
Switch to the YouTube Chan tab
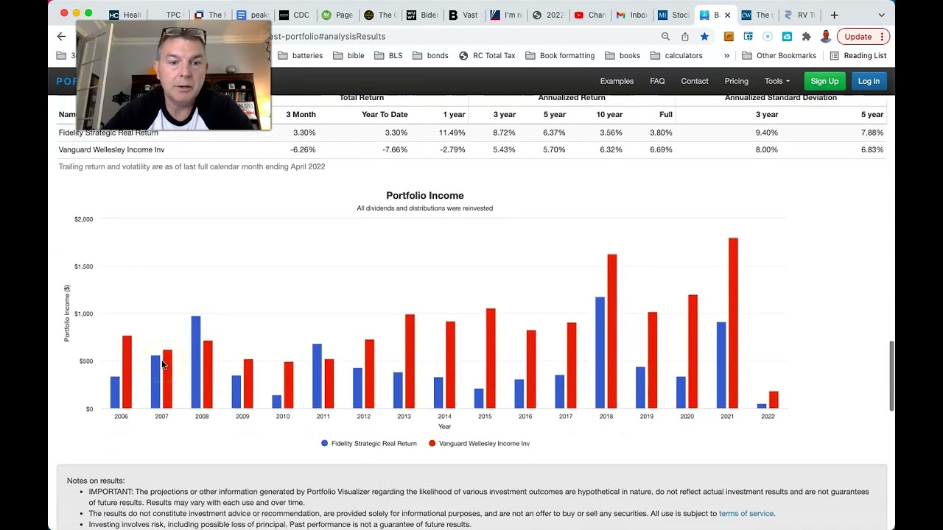click(x=589, y=15)
